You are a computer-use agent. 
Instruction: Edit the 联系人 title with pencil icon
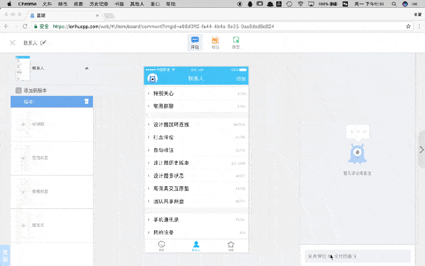click(43, 43)
